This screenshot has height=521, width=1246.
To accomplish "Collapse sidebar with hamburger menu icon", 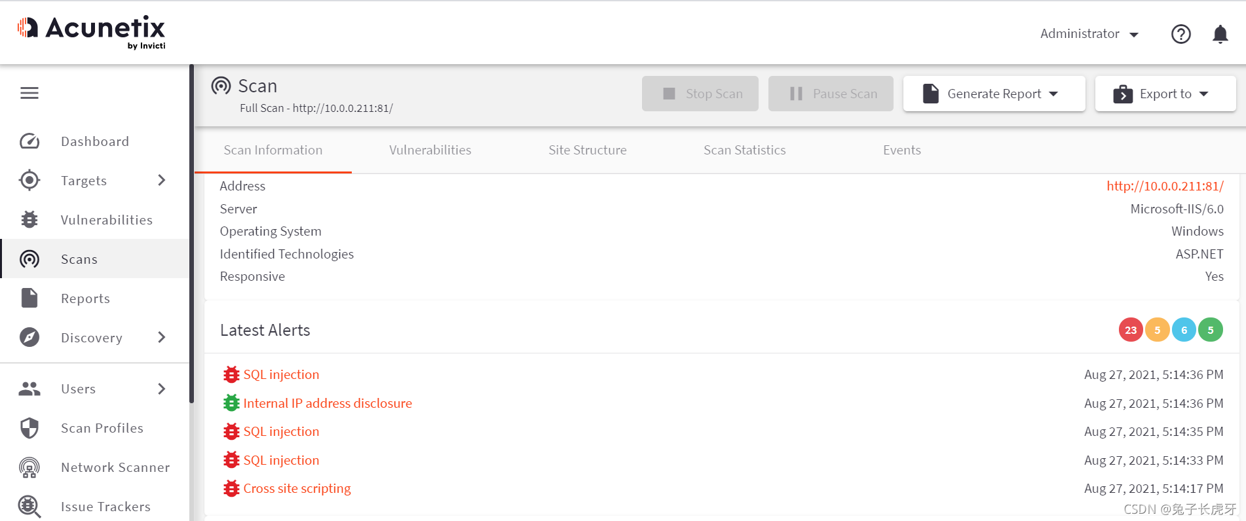I will pyautogui.click(x=29, y=93).
